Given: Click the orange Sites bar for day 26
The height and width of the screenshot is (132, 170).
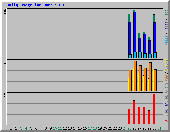Looking at the screenshot, I should tap(135, 76).
